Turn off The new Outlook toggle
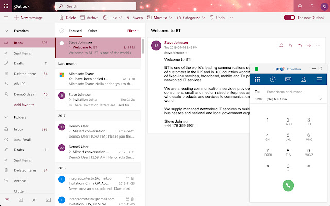The image size is (330, 206). click(x=289, y=18)
